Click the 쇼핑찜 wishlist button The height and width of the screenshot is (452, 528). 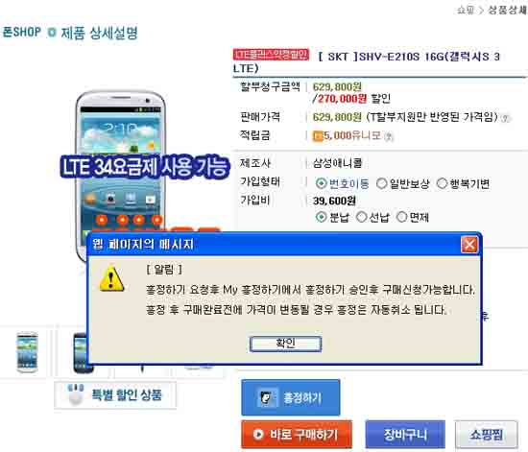pyautogui.click(x=487, y=435)
